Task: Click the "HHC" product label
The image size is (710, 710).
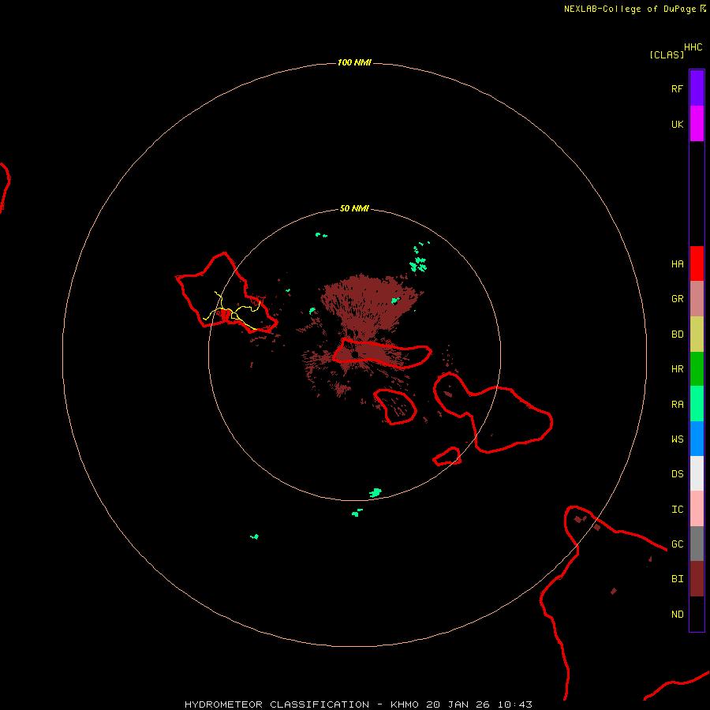Action: pyautogui.click(x=693, y=47)
